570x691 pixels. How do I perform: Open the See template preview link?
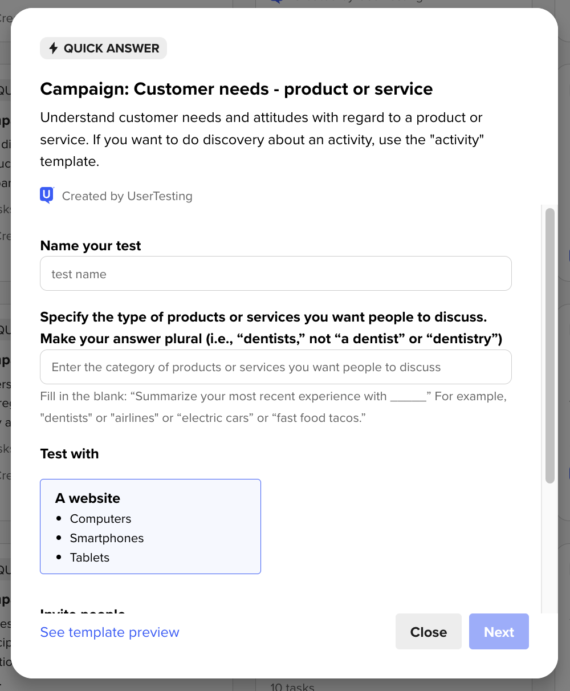click(109, 632)
